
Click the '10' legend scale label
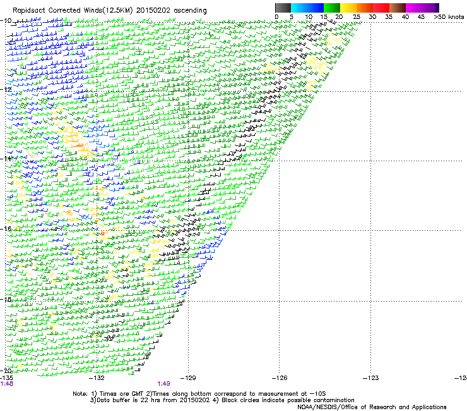click(x=309, y=17)
